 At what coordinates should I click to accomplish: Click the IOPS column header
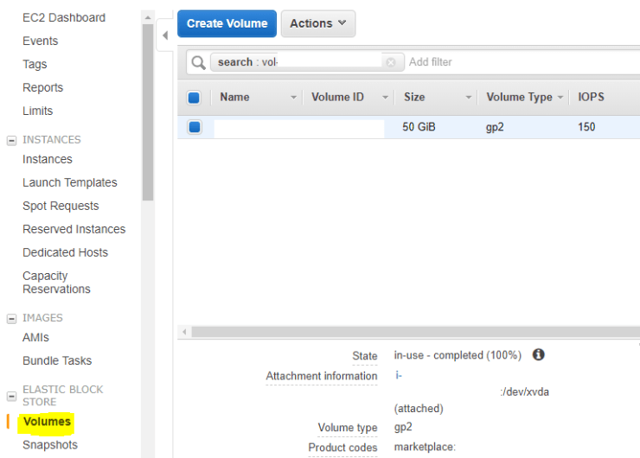click(x=591, y=97)
